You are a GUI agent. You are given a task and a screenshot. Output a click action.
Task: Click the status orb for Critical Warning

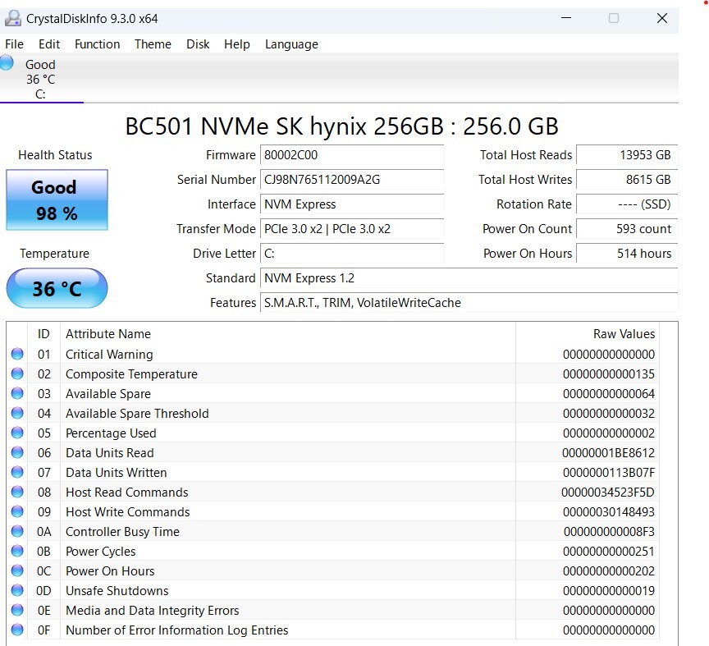[17, 355]
